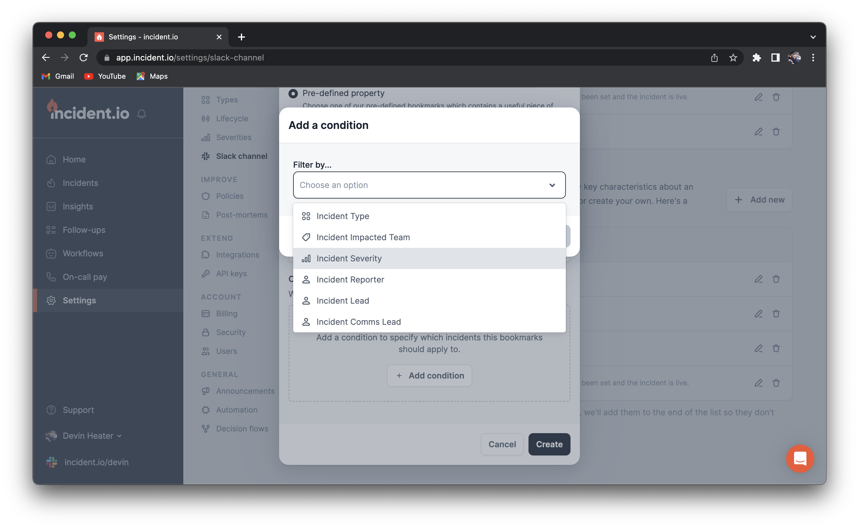Click the notification bell icon

pyautogui.click(x=142, y=114)
